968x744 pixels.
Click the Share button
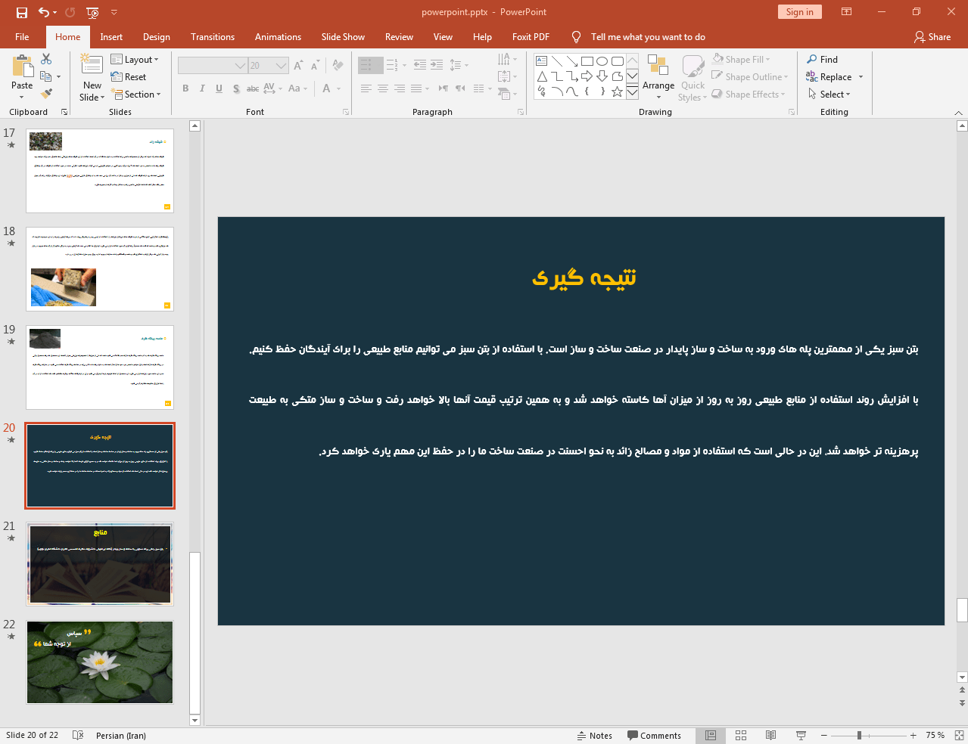(x=932, y=37)
